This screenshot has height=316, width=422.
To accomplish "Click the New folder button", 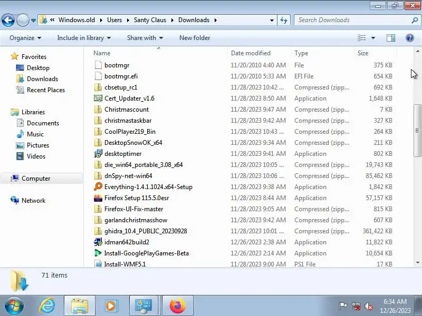I will pos(195,38).
